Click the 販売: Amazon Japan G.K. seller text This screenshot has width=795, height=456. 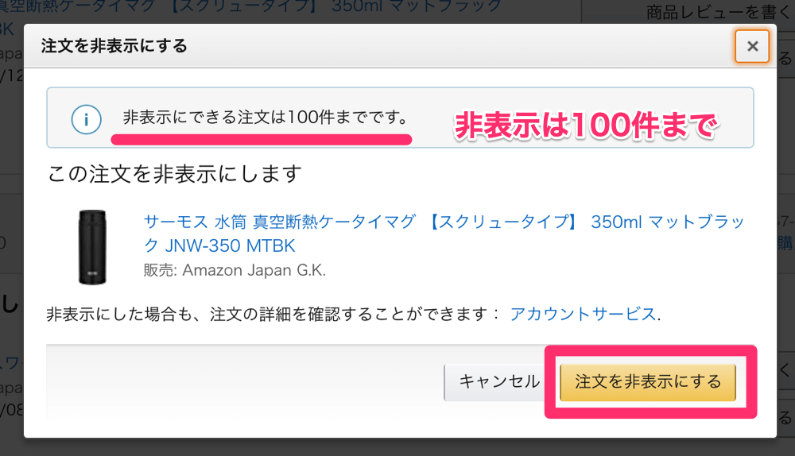(235, 270)
